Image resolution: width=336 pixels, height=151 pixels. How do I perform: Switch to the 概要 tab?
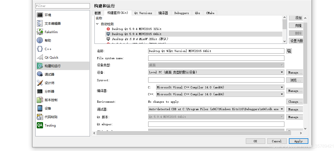pos(98,13)
